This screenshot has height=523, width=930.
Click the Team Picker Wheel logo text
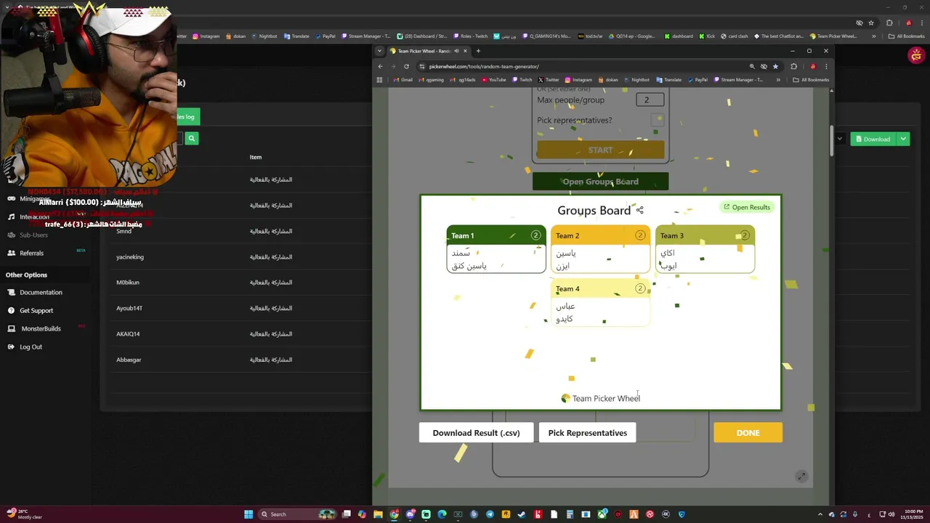pos(601,398)
